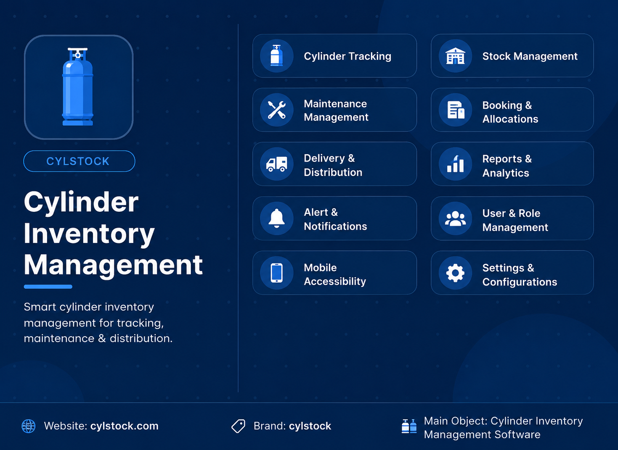Open the Delivery & Distribution label
The image size is (618, 450).
pos(333,165)
